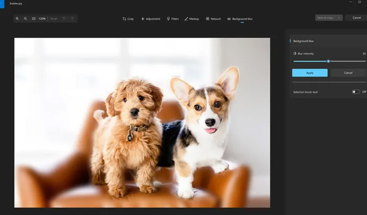Click the fit-to-window icon

pos(34,18)
